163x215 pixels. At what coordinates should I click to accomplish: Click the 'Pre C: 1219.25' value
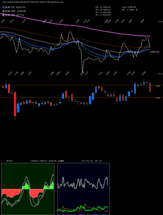click(x=103, y=15)
